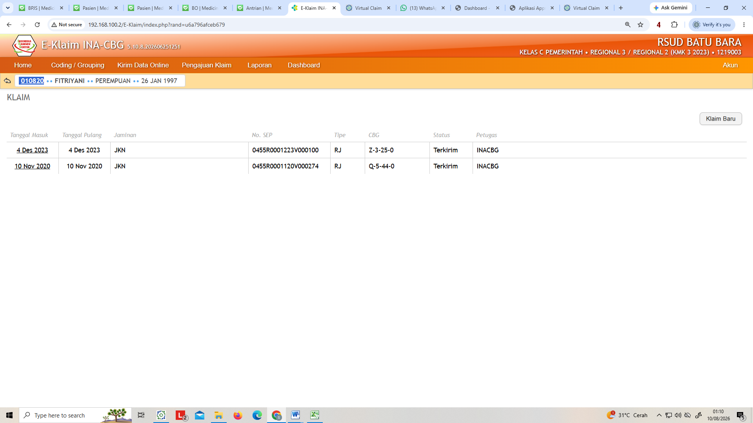Image resolution: width=753 pixels, height=423 pixels.
Task: Open the Extensions puzzle icon
Action: point(674,25)
